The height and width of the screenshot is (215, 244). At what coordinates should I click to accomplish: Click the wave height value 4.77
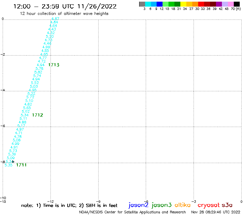[x=43, y=58]
